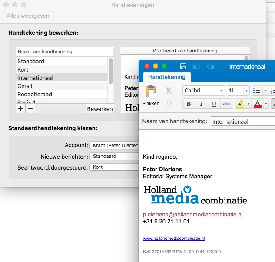Click the Undo arrow icon
This screenshot has height=262, width=275.
click(196, 67)
